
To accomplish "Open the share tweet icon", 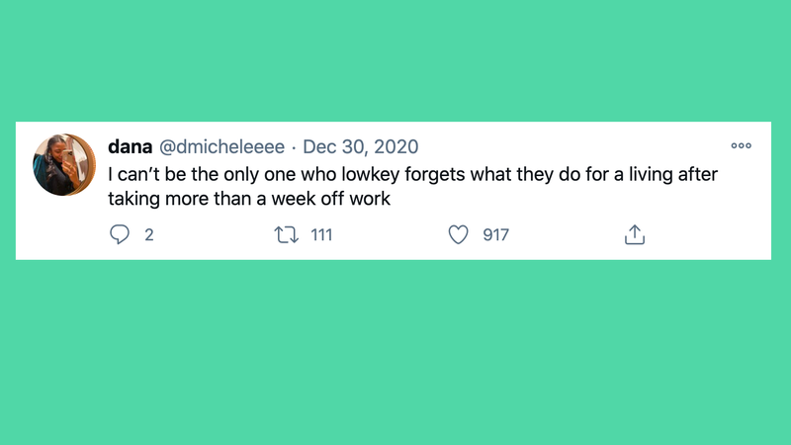I will click(635, 234).
